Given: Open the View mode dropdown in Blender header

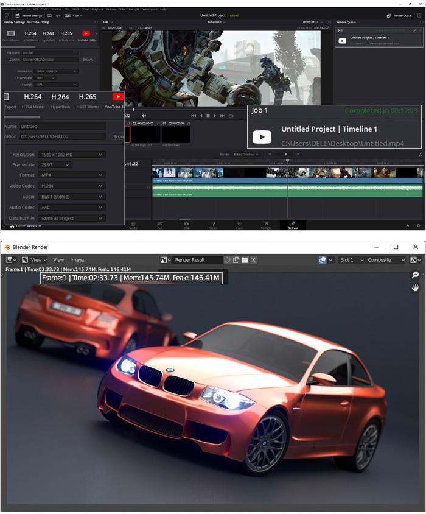Looking at the screenshot, I should [x=34, y=260].
